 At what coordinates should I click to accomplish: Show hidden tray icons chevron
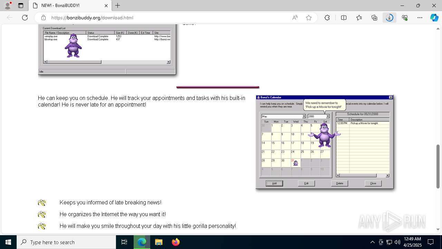coord(372,242)
